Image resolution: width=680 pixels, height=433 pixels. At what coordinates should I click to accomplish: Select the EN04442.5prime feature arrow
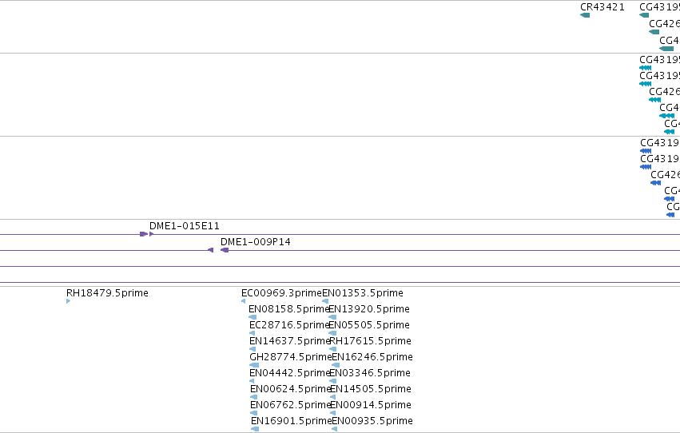click(252, 381)
